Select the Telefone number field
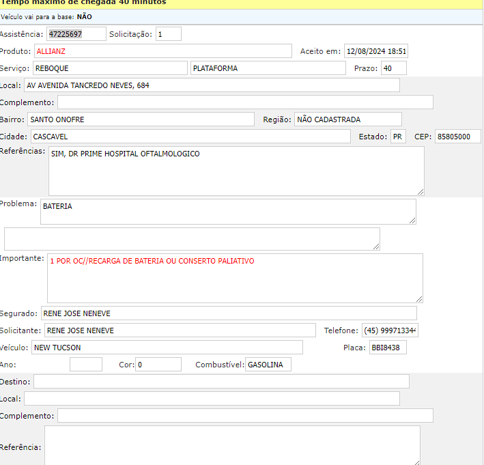This screenshot has width=484, height=465. [x=389, y=330]
